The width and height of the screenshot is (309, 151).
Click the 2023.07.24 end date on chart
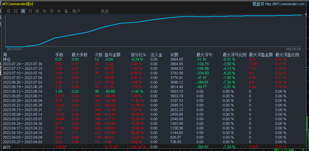pyautogui.click(x=293, y=49)
